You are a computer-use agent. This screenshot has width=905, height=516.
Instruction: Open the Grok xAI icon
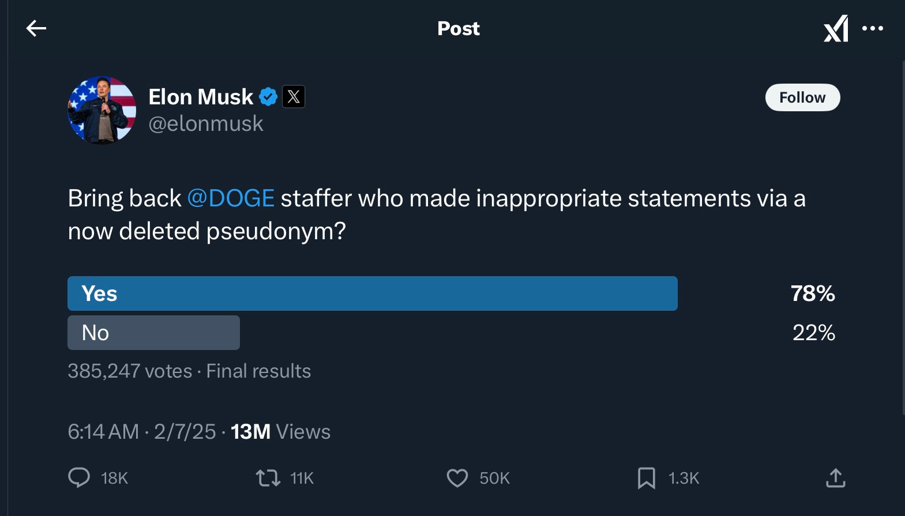click(836, 28)
